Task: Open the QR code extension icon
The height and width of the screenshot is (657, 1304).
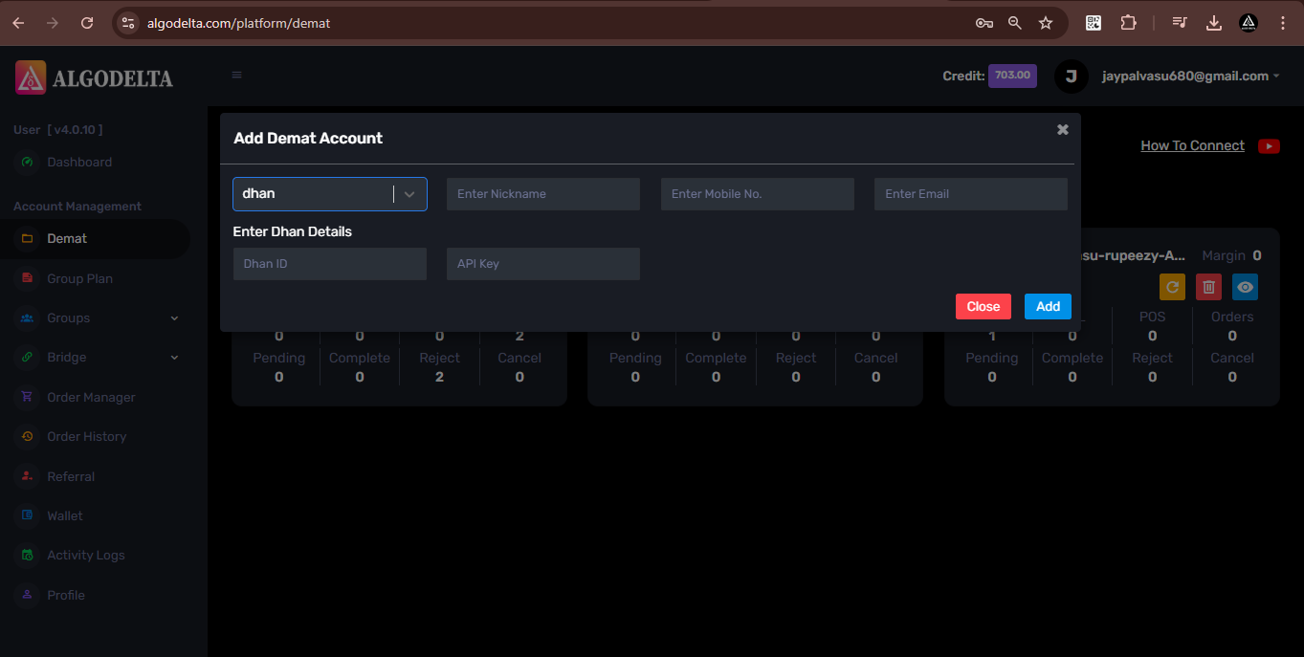Action: click(1094, 23)
